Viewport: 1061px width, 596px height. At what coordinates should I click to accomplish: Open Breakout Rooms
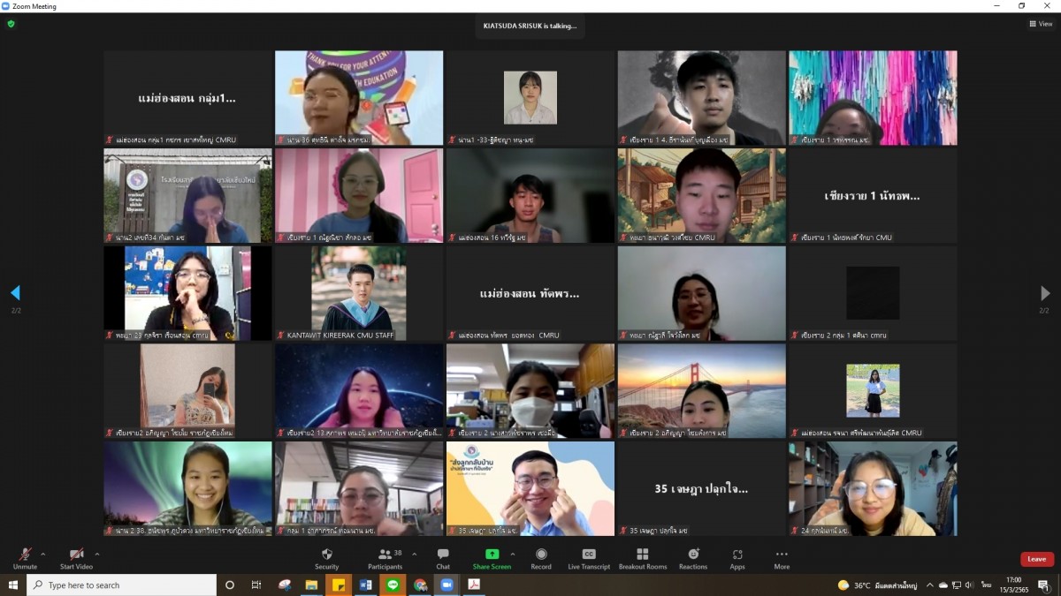point(643,558)
